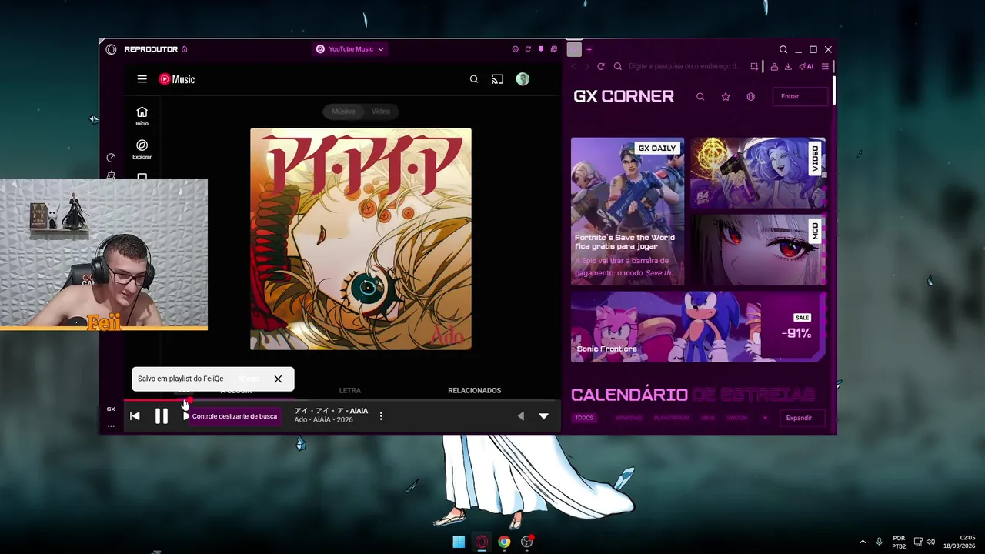Screen dimensions: 985x554
Task: Click the left-pointing arrow in player bar
Action: 520,416
